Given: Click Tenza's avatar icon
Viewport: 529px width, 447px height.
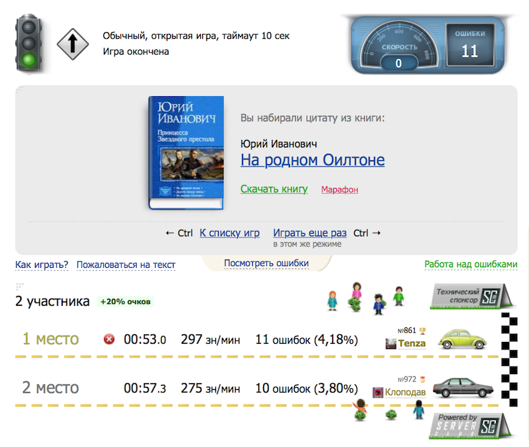Looking at the screenshot, I should [391, 344].
